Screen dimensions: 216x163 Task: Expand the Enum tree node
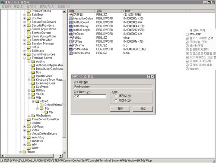(20, 152)
